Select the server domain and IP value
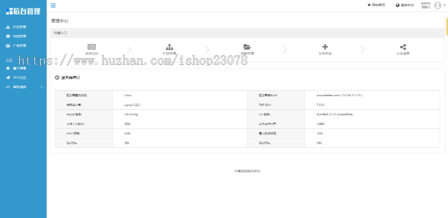Viewport: 448px width, 218px height. pos(339,95)
